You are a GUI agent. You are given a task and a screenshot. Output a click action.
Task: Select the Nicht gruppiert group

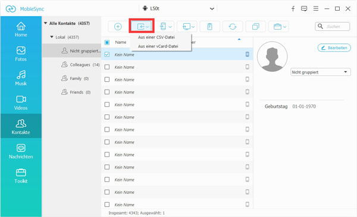pyautogui.click(x=71, y=51)
